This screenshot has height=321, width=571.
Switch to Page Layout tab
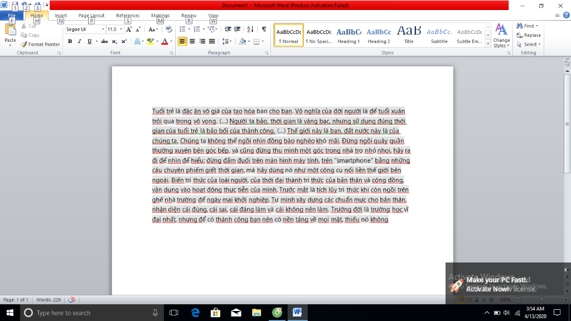point(91,16)
